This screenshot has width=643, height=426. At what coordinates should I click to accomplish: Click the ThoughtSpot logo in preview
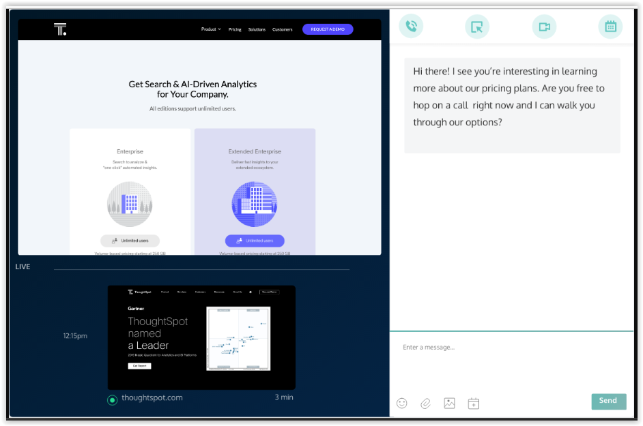click(x=60, y=29)
